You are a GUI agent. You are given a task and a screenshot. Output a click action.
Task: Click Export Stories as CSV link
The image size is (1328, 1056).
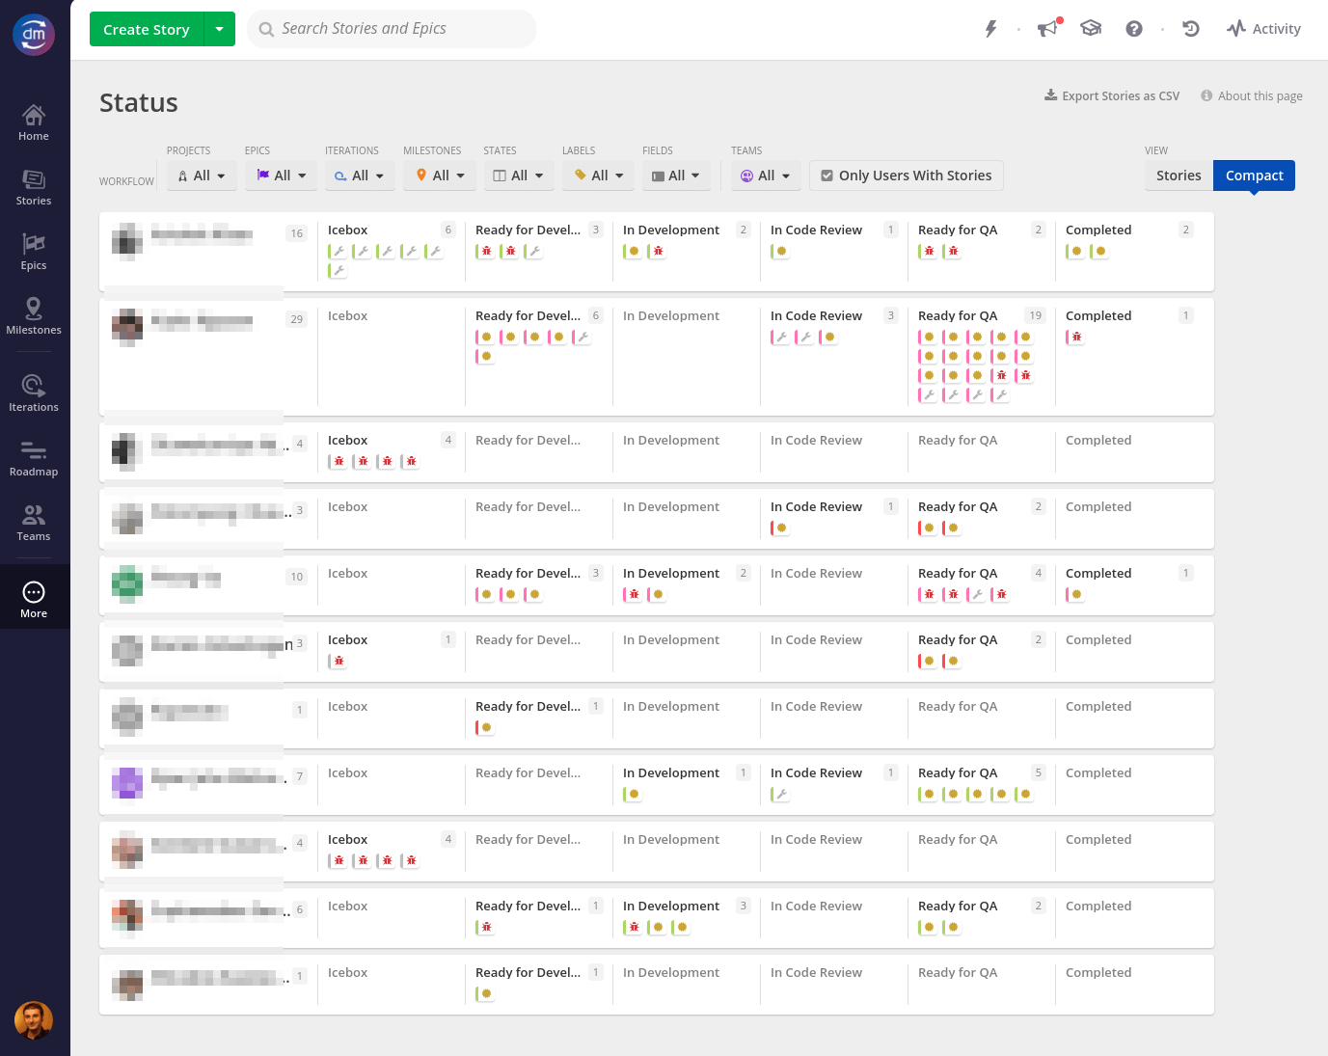pyautogui.click(x=1112, y=95)
